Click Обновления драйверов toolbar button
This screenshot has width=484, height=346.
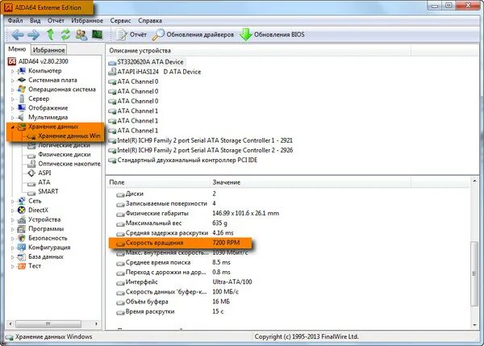(193, 35)
